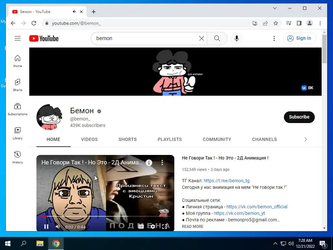Select the HOME channel tab
The image size is (333, 250).
[53, 139]
